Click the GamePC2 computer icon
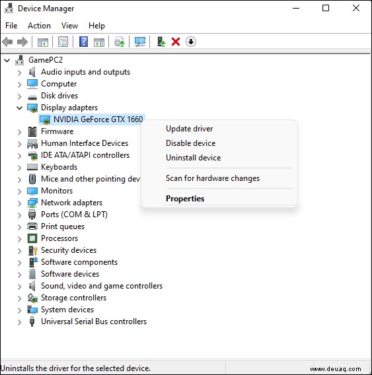 [x=20, y=60]
